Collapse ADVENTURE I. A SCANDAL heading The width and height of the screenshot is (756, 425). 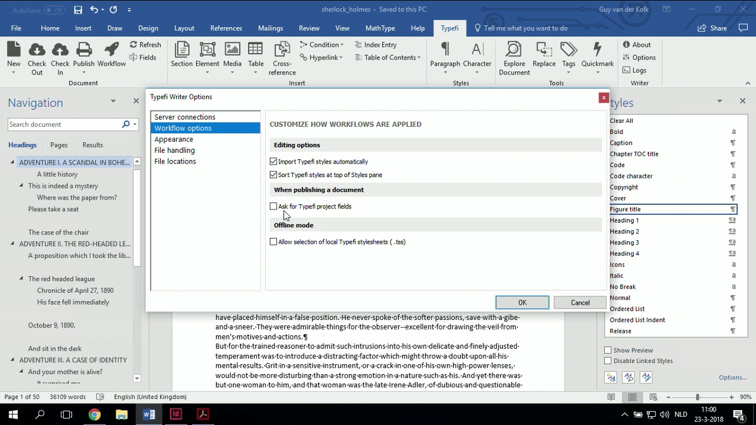[12, 162]
